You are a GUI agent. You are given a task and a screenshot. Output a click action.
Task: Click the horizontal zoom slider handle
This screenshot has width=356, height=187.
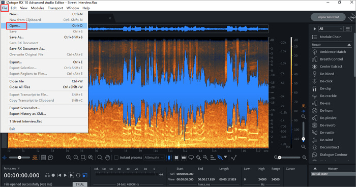pos(280,157)
